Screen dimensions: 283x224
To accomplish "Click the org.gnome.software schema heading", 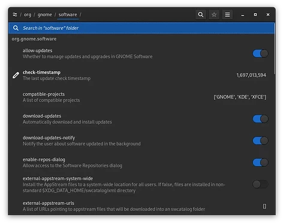I will pos(34,39).
